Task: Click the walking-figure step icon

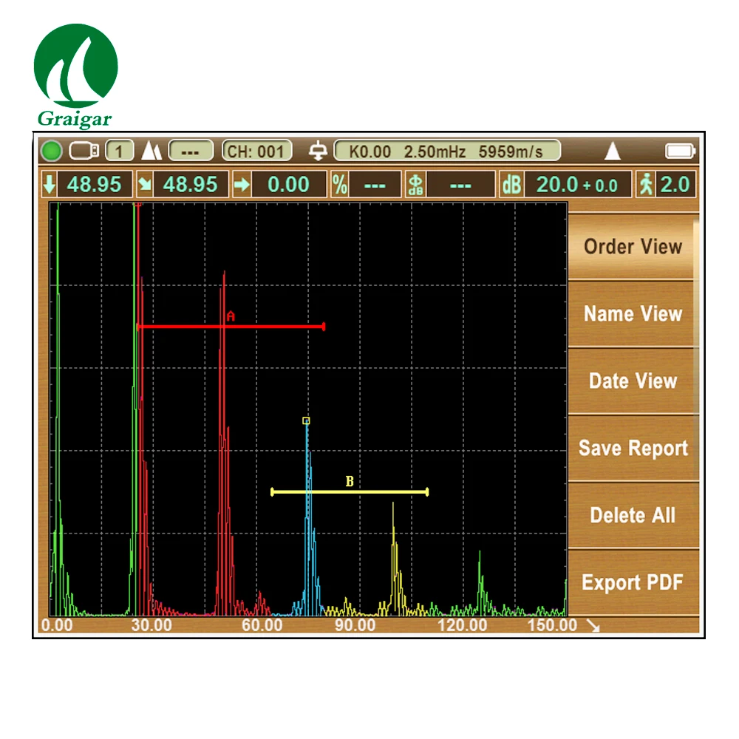Action: [646, 184]
